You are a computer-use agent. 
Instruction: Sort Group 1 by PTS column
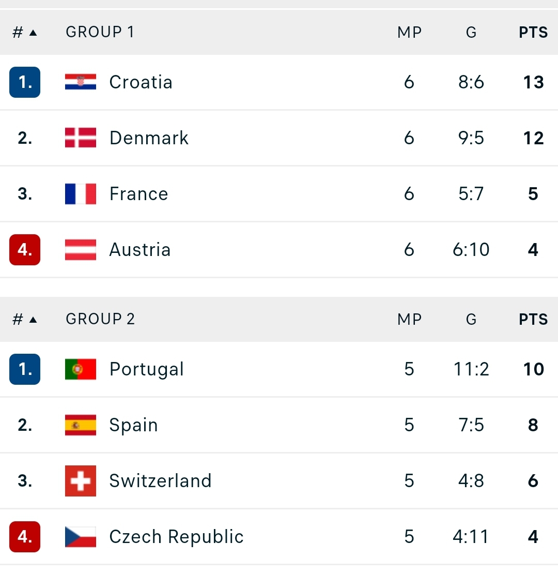(x=533, y=33)
